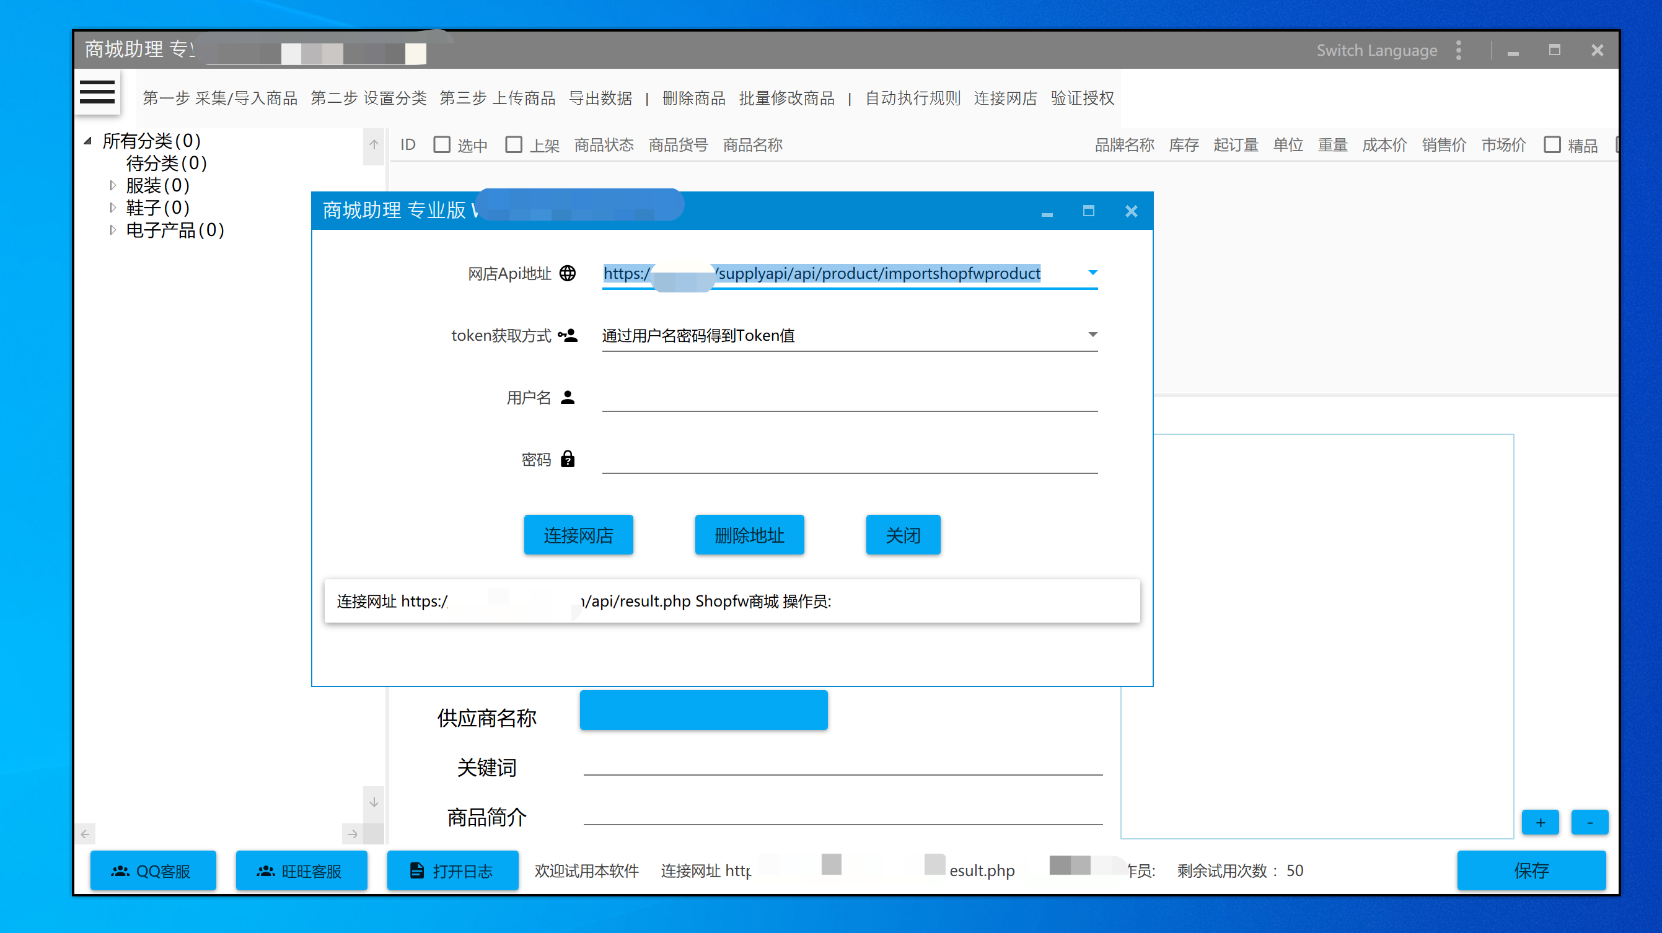Click the up arrow above category tree

click(x=374, y=144)
